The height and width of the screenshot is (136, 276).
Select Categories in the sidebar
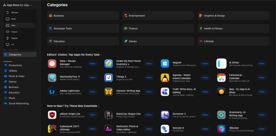click(20, 55)
